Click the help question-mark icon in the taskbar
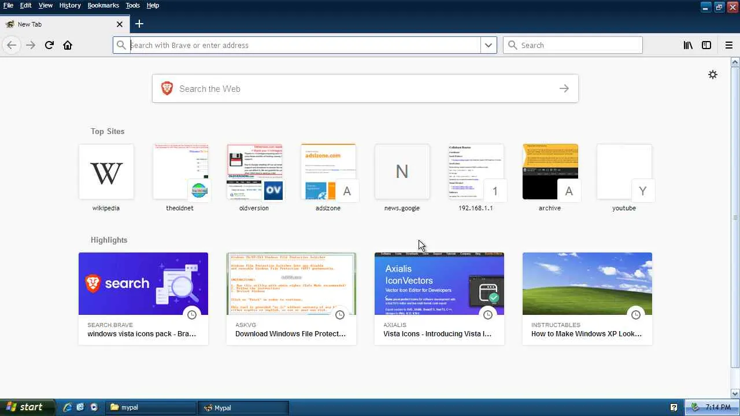The height and width of the screenshot is (416, 740). pos(674,407)
